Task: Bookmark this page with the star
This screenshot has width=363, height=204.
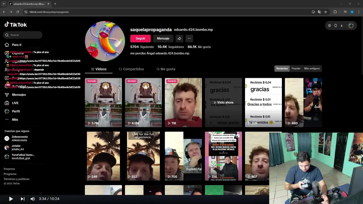Action: 326,12
